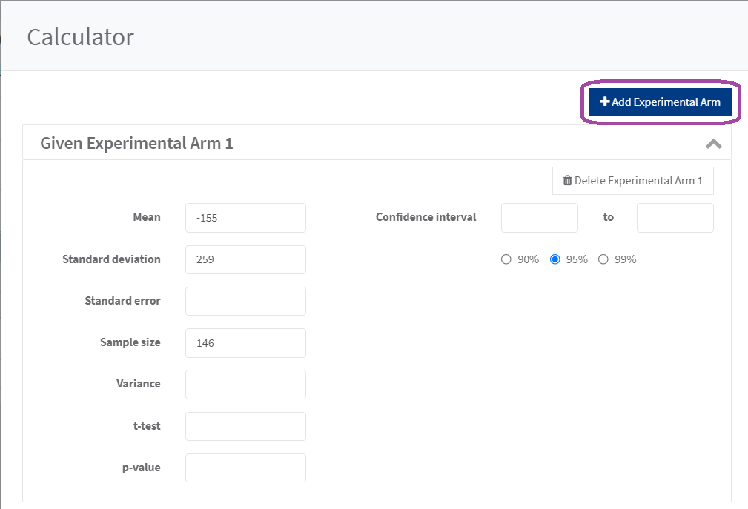
Task: Click the Given Experimental Arm 1 heading
Action: [x=136, y=144]
